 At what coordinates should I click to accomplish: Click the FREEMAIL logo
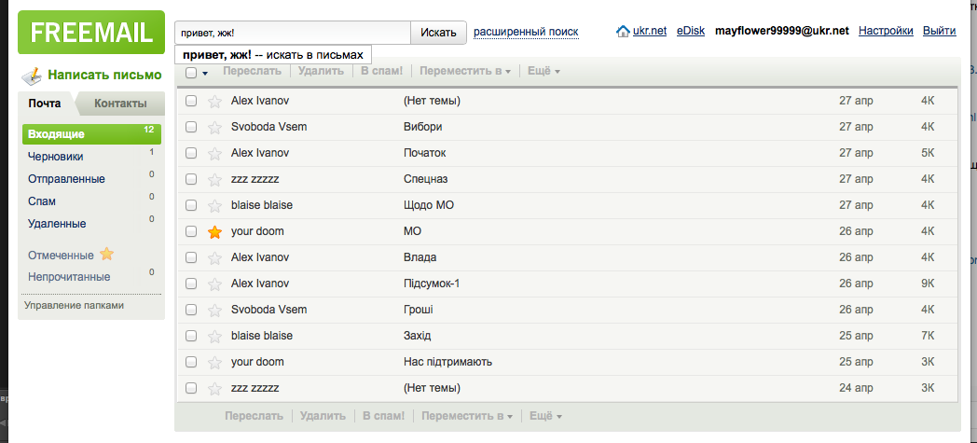point(91,33)
